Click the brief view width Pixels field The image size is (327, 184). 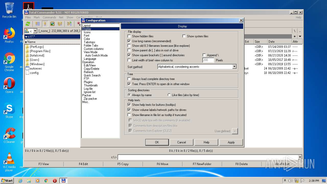[x=208, y=60]
